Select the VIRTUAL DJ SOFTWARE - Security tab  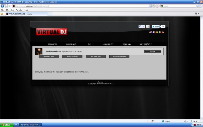click(27, 14)
